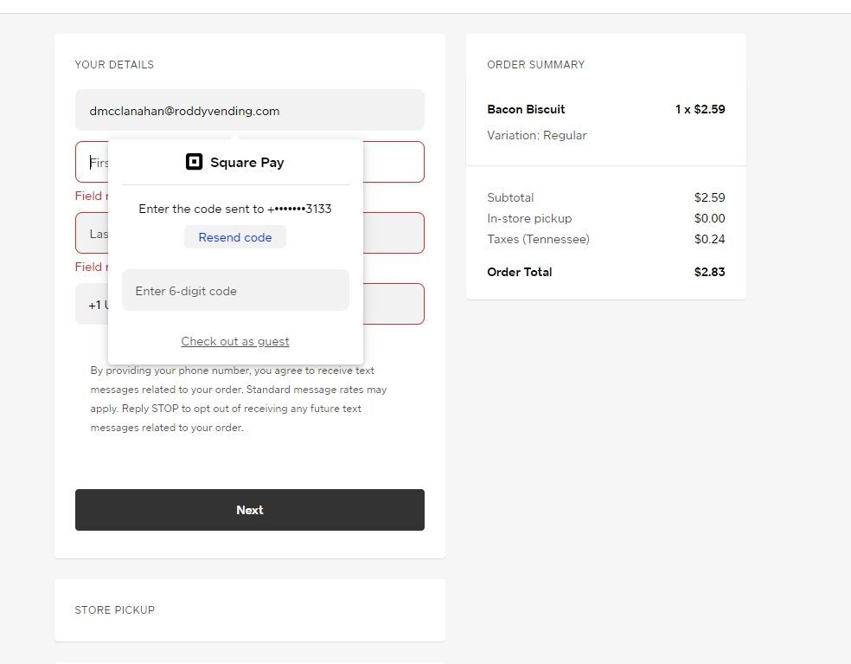Click the Variation: Regular text
Viewport: 851px width, 664px height.
pyautogui.click(x=536, y=135)
